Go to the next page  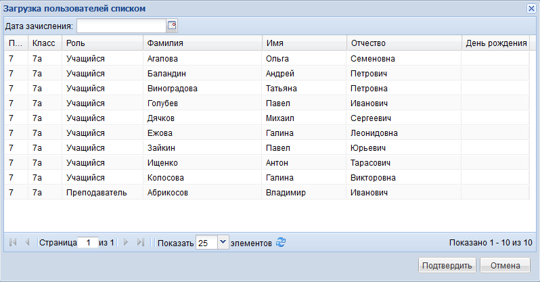tap(126, 242)
